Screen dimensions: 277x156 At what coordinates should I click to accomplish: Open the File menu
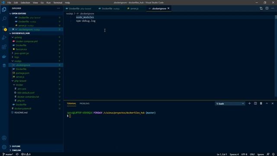[9, 3]
